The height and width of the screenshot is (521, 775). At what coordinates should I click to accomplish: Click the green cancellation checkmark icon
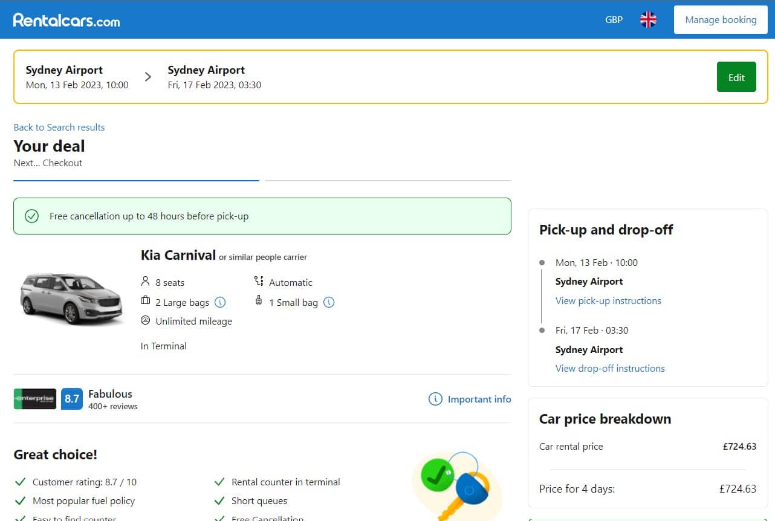click(x=31, y=216)
